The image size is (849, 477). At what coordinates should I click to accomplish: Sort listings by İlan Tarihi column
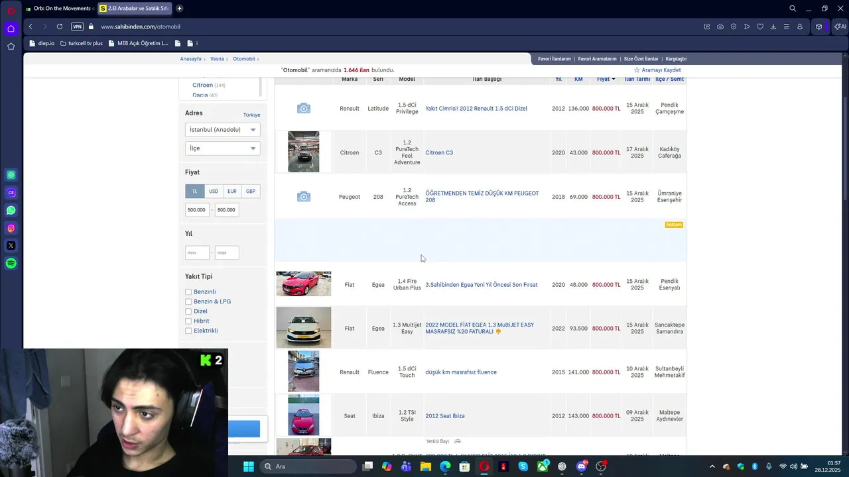[x=637, y=79]
